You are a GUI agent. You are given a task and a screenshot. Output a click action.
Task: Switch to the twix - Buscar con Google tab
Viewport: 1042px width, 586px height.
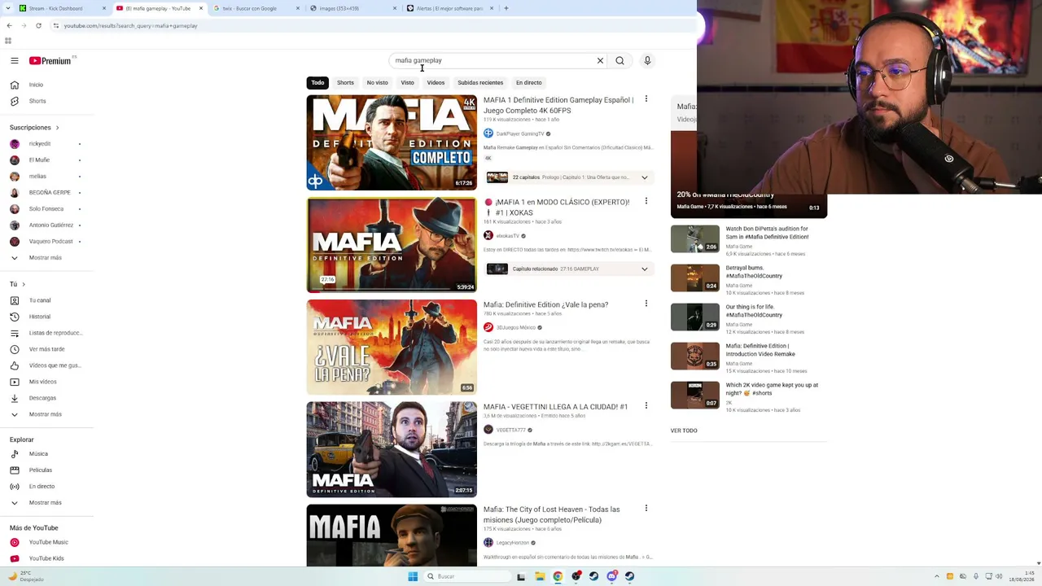click(x=256, y=8)
